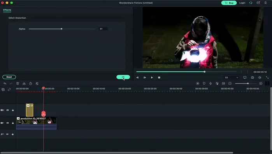
Task: Lock video track 2
Action: coord(13,110)
